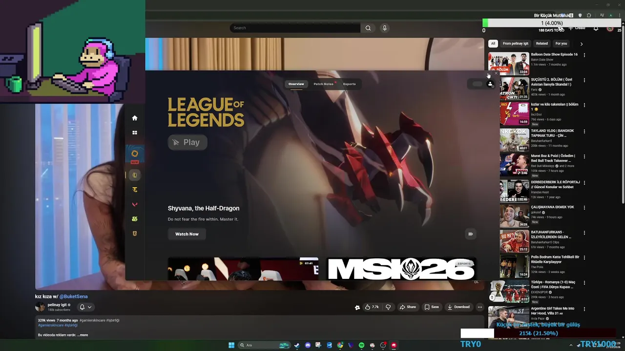
Task: Open the Türkiye - Romanya maç özeti thumbnail
Action: (x=508, y=292)
